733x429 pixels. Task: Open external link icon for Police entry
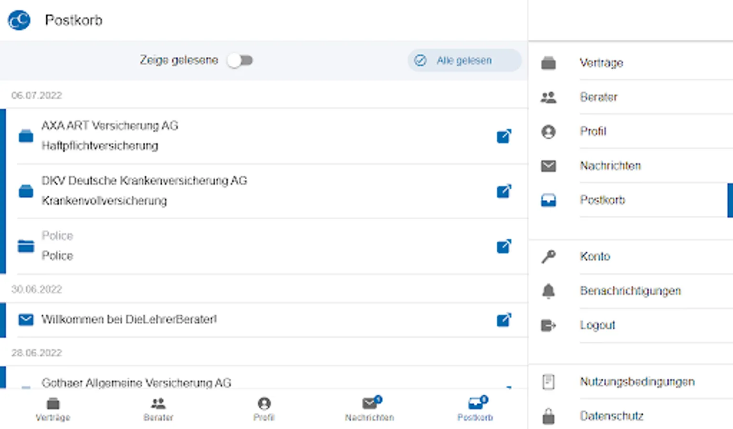(504, 246)
